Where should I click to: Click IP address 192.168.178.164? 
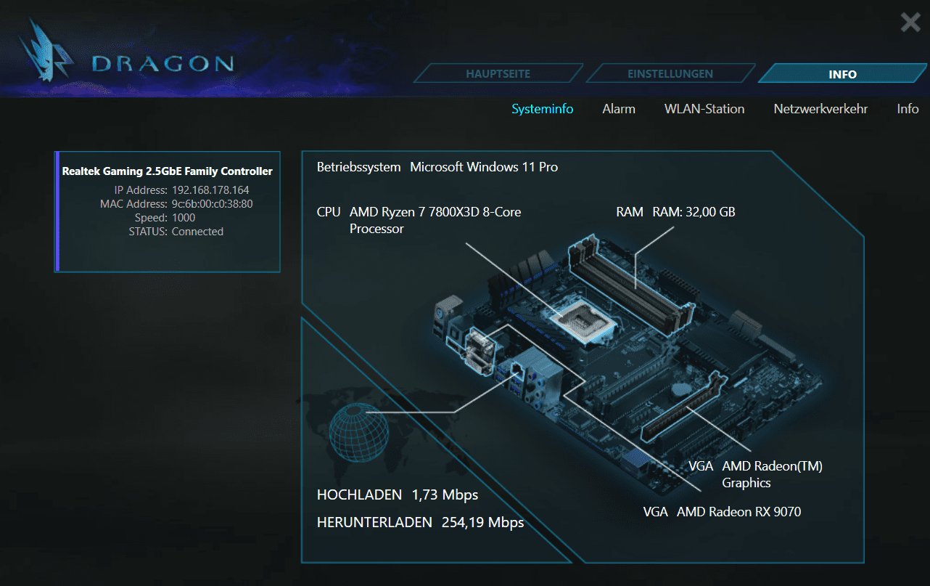(210, 190)
